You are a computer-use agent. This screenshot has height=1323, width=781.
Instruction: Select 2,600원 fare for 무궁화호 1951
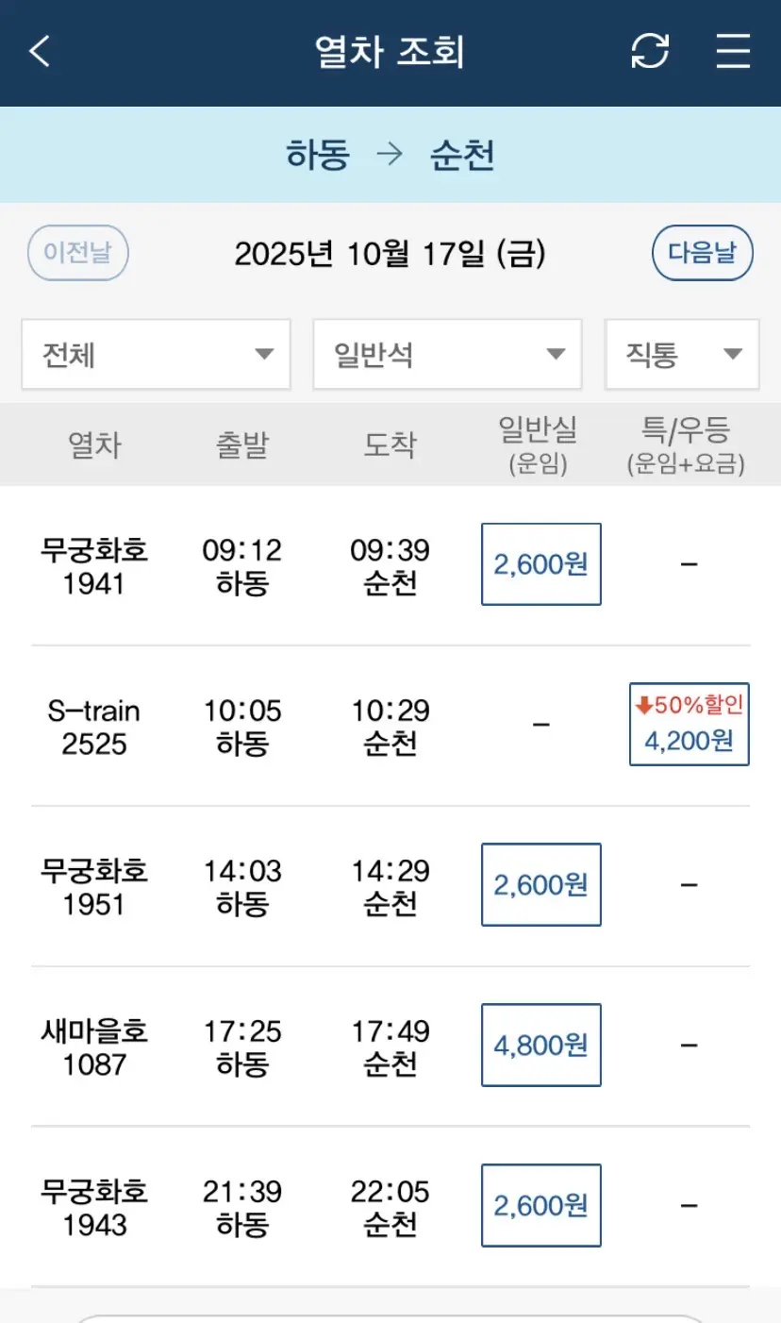[540, 885]
